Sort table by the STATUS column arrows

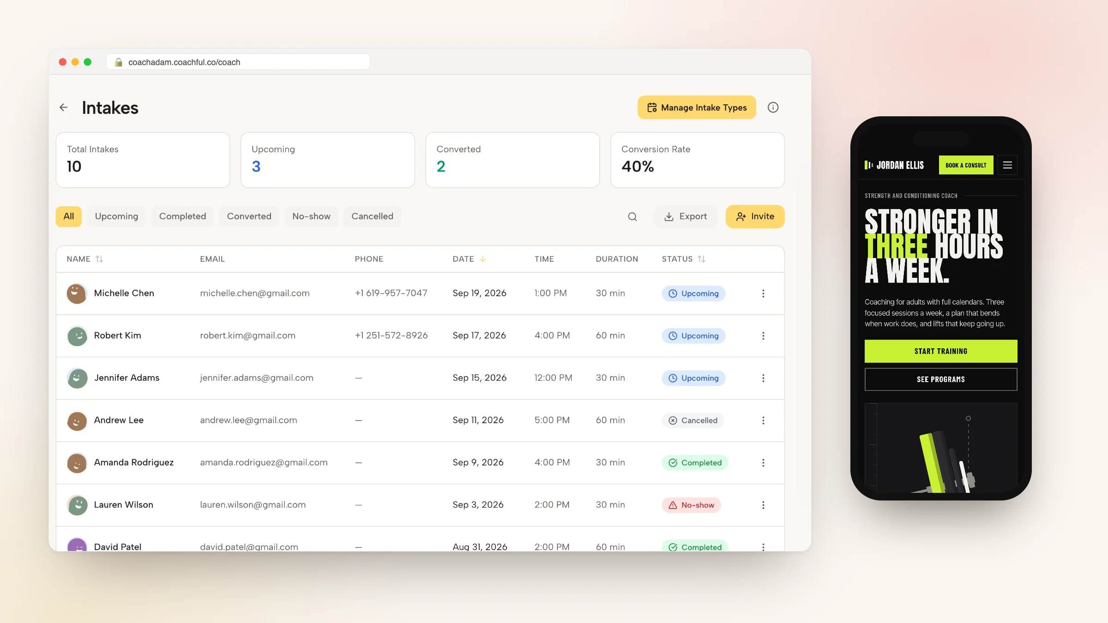(701, 259)
